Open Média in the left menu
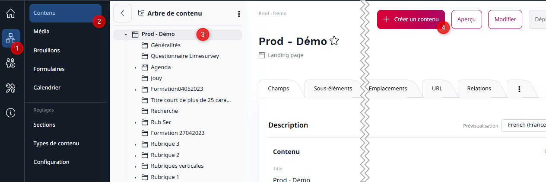This screenshot has width=546, height=182. [41, 32]
